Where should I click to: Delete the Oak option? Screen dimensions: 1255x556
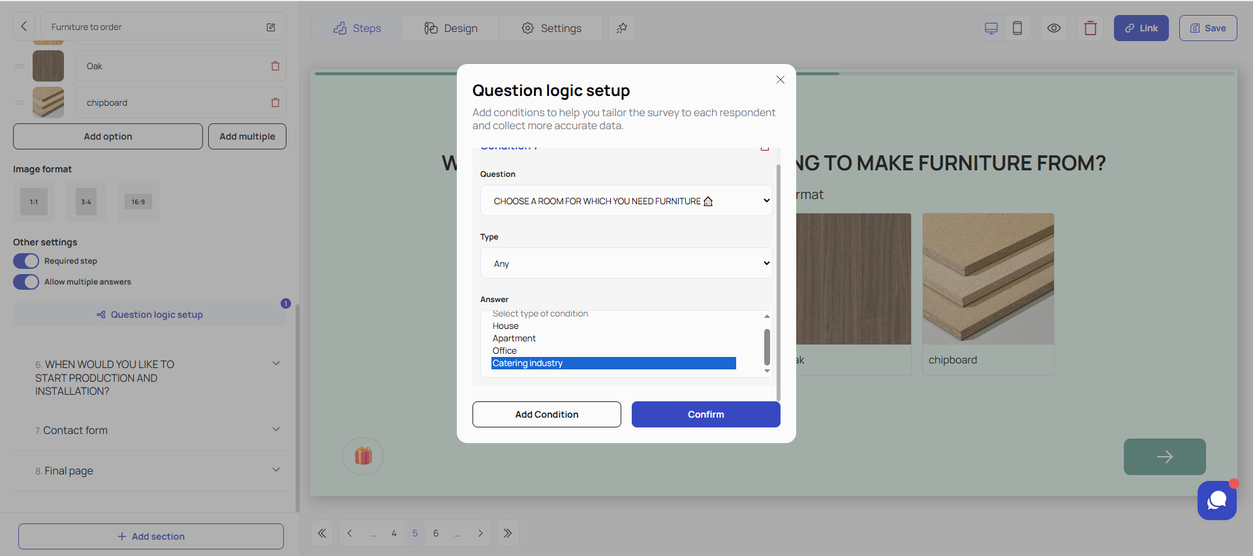point(275,66)
